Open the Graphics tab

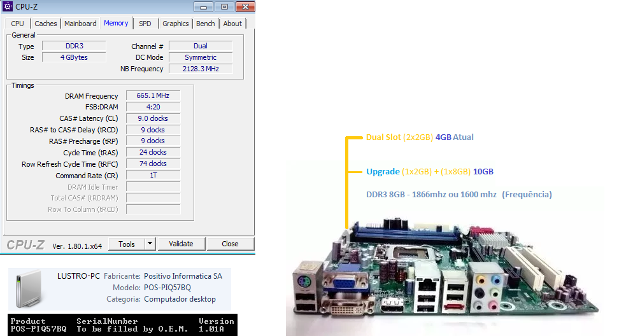(176, 24)
